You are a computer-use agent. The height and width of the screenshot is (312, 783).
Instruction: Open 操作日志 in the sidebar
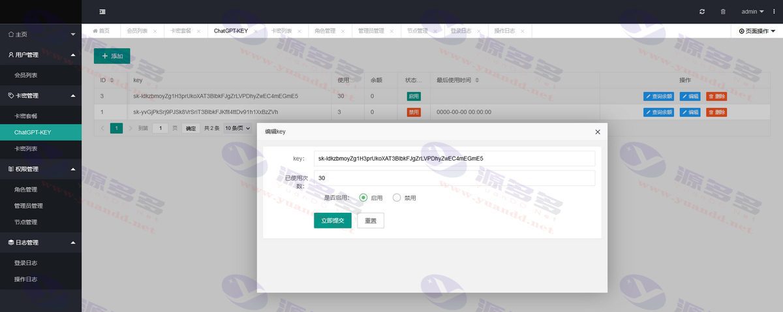coord(40,279)
